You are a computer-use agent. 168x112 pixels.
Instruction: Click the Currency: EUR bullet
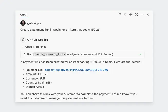(x=35, y=79)
